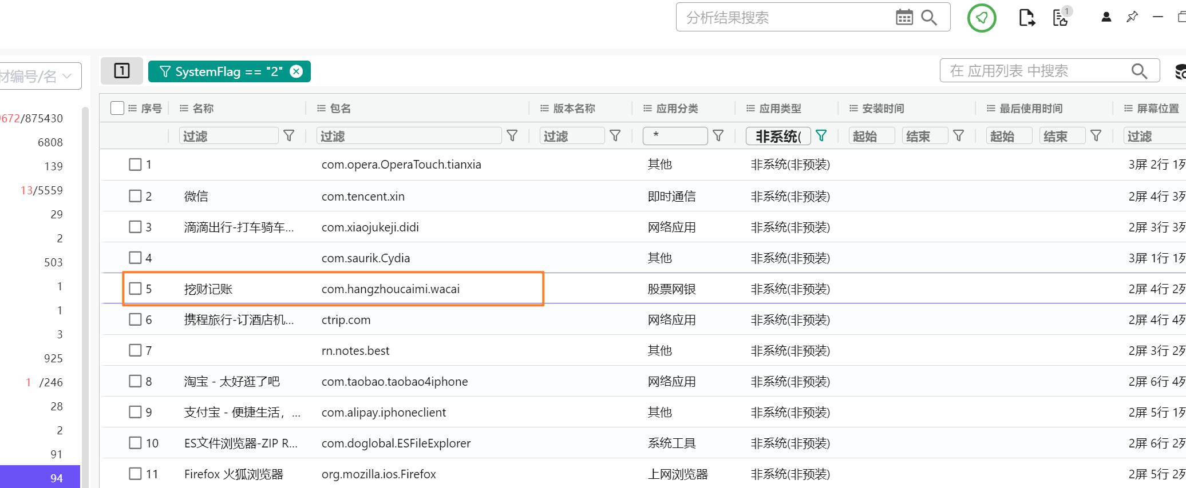Click the magnifier in analysis results search

(929, 18)
